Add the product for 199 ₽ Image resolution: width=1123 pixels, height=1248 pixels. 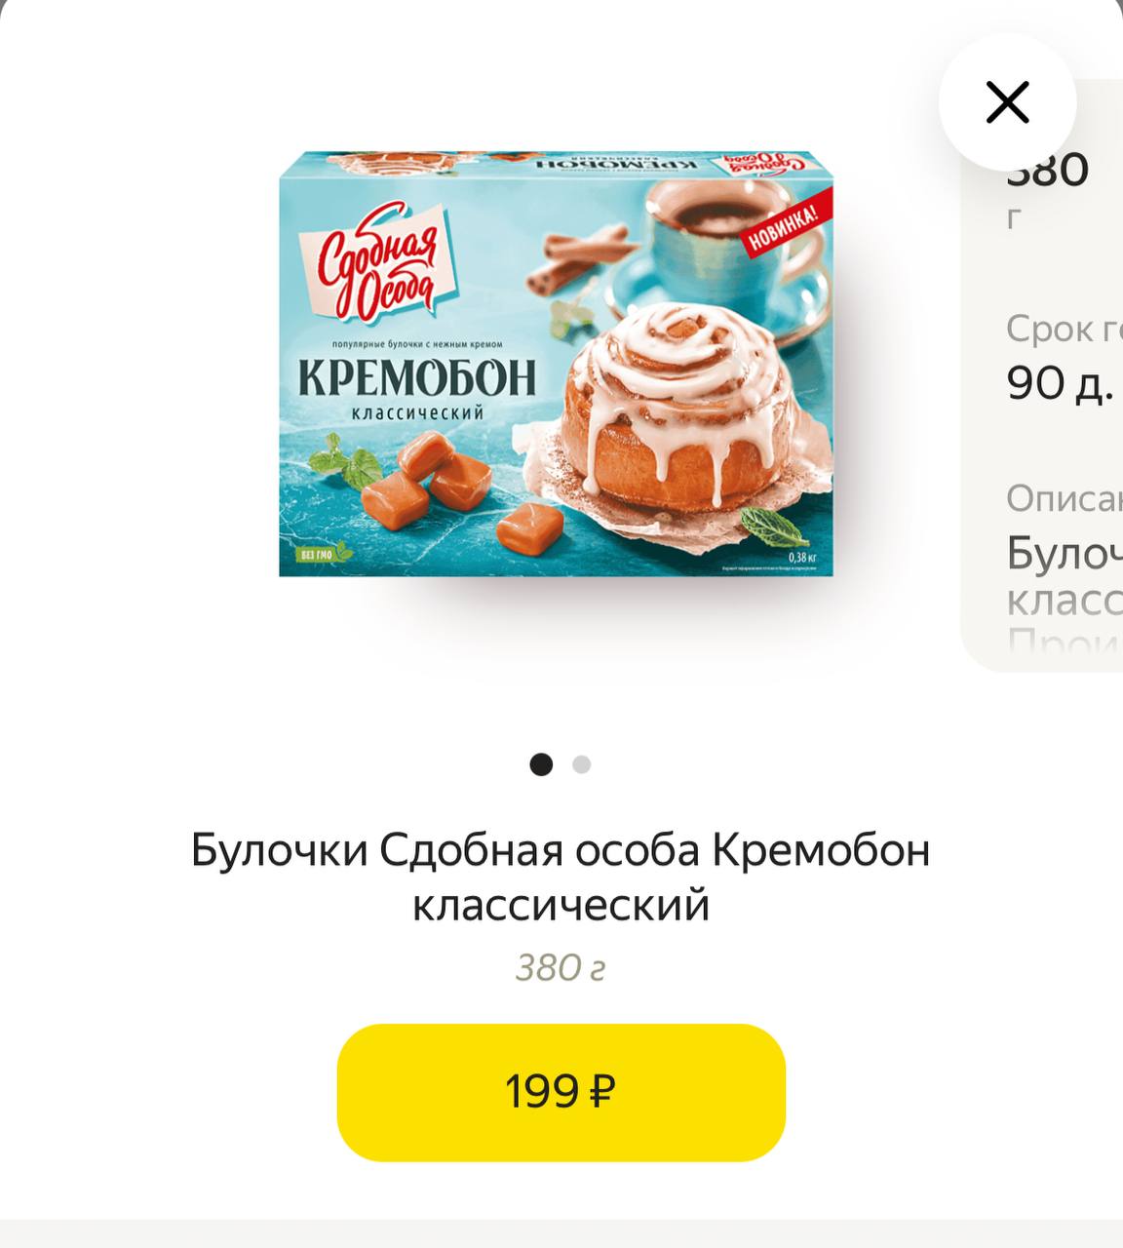click(x=561, y=1092)
